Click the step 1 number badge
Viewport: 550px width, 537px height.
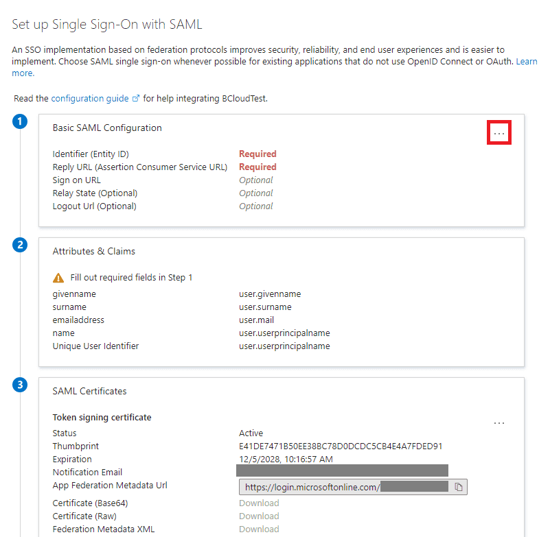21,121
